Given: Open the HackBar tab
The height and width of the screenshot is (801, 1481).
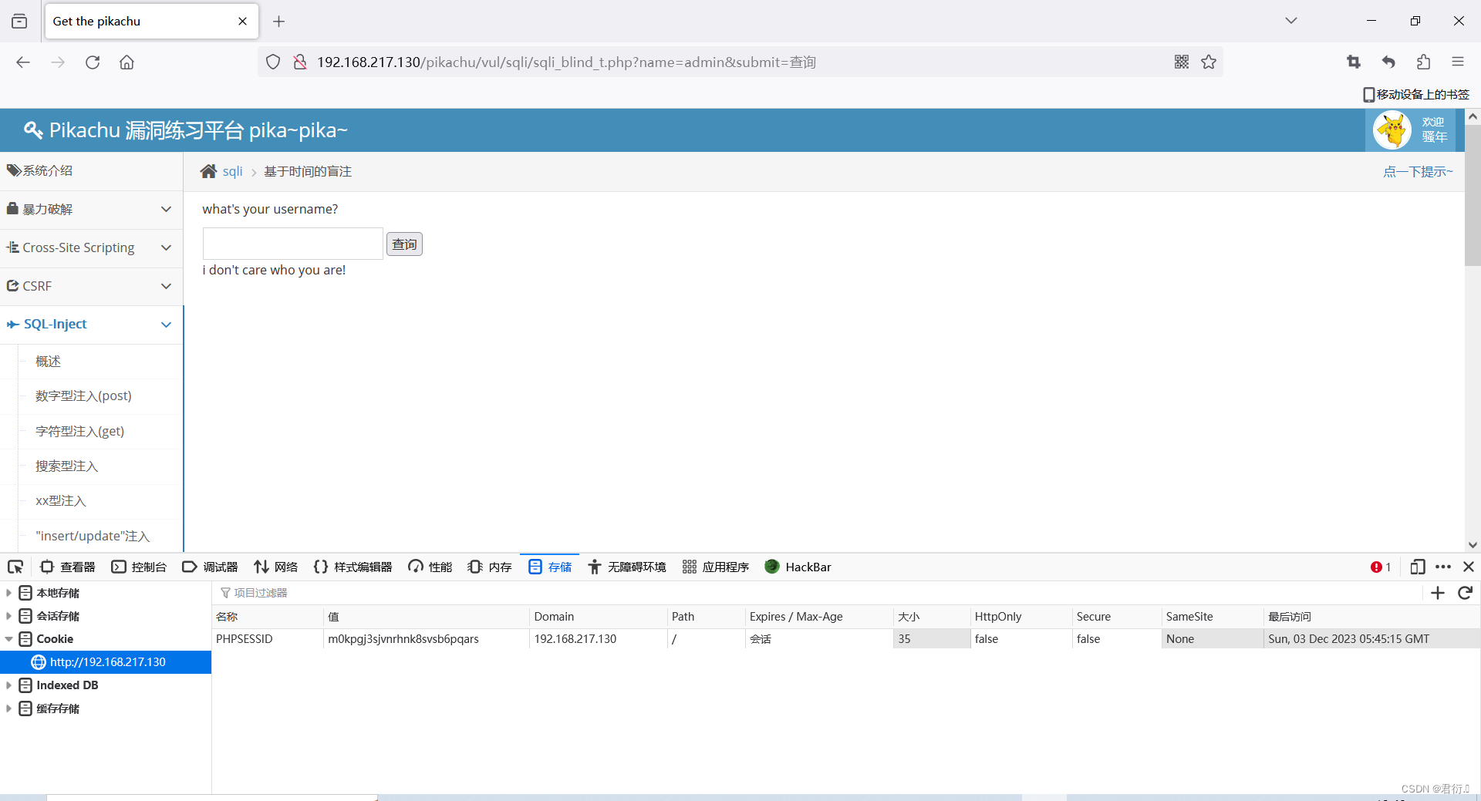Looking at the screenshot, I should point(798,567).
